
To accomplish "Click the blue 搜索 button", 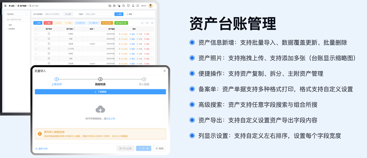I will [119, 14].
